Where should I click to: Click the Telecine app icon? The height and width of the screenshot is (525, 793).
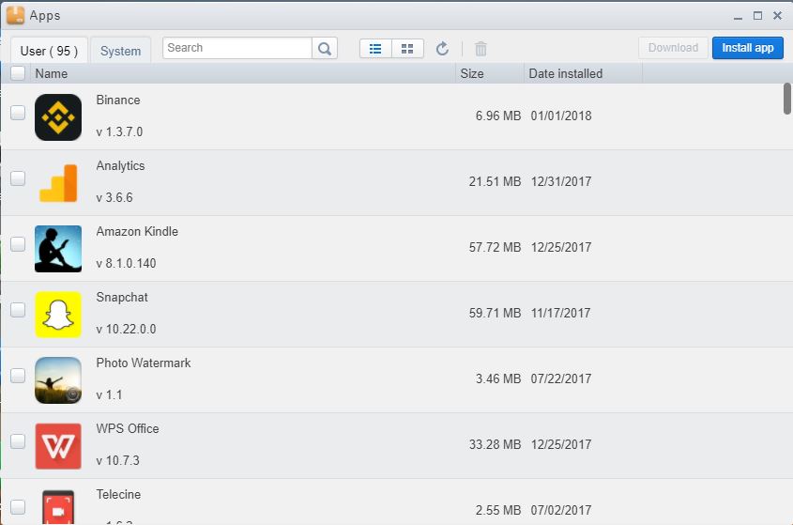point(58,507)
